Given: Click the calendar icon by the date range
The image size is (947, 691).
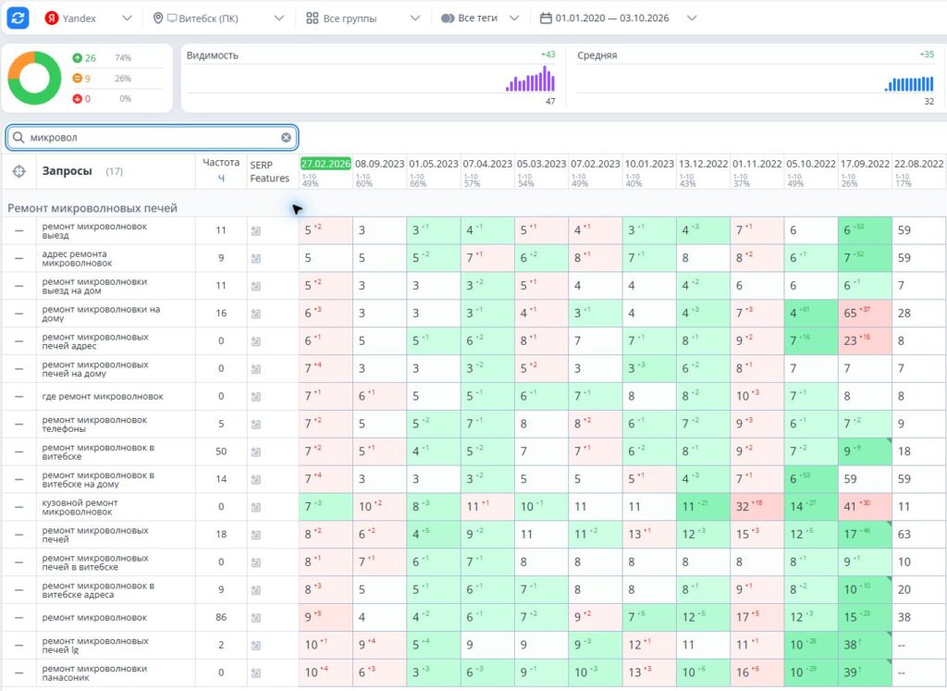Looking at the screenshot, I should pyautogui.click(x=546, y=19).
